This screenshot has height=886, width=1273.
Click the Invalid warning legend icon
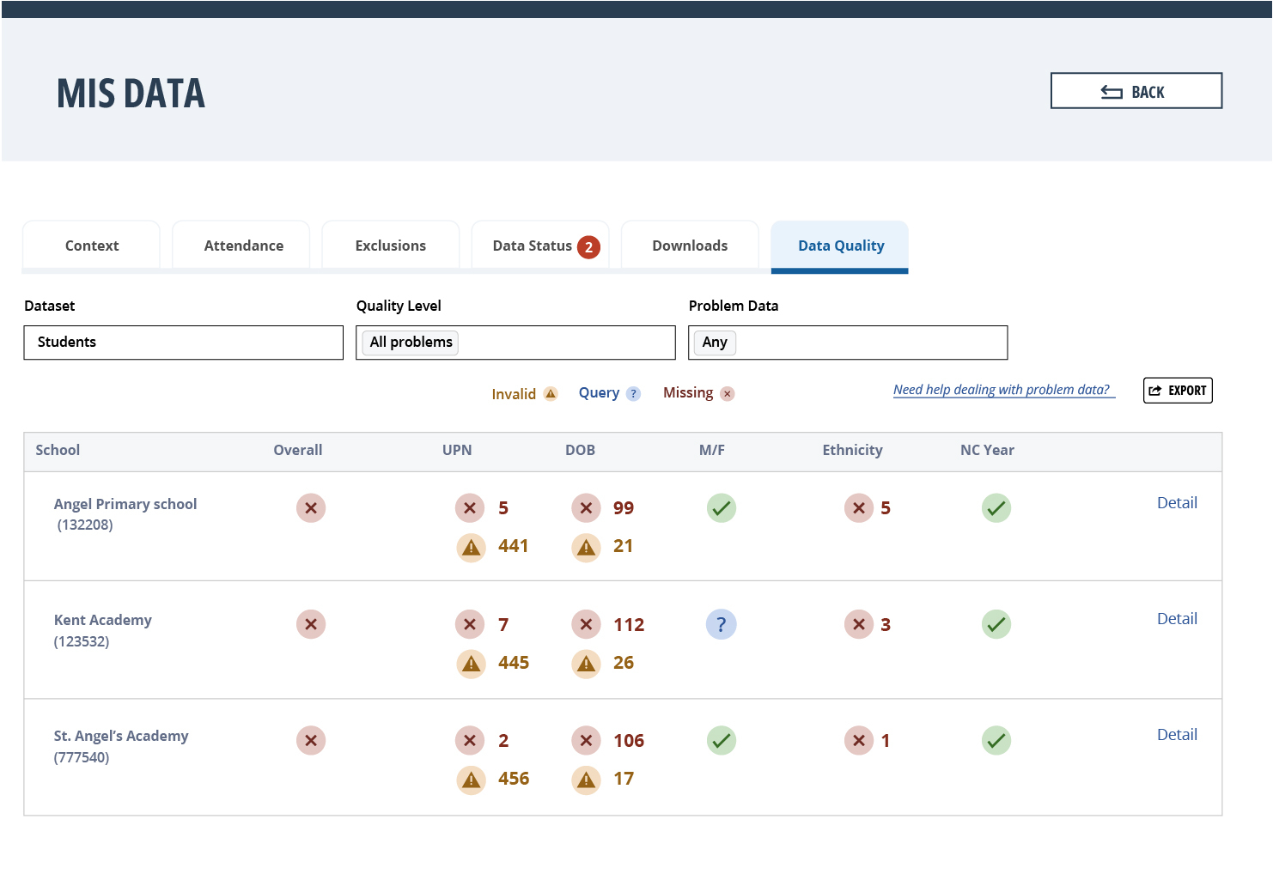[x=551, y=393]
